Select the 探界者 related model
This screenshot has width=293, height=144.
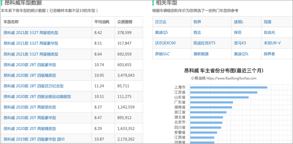click(x=269, y=54)
